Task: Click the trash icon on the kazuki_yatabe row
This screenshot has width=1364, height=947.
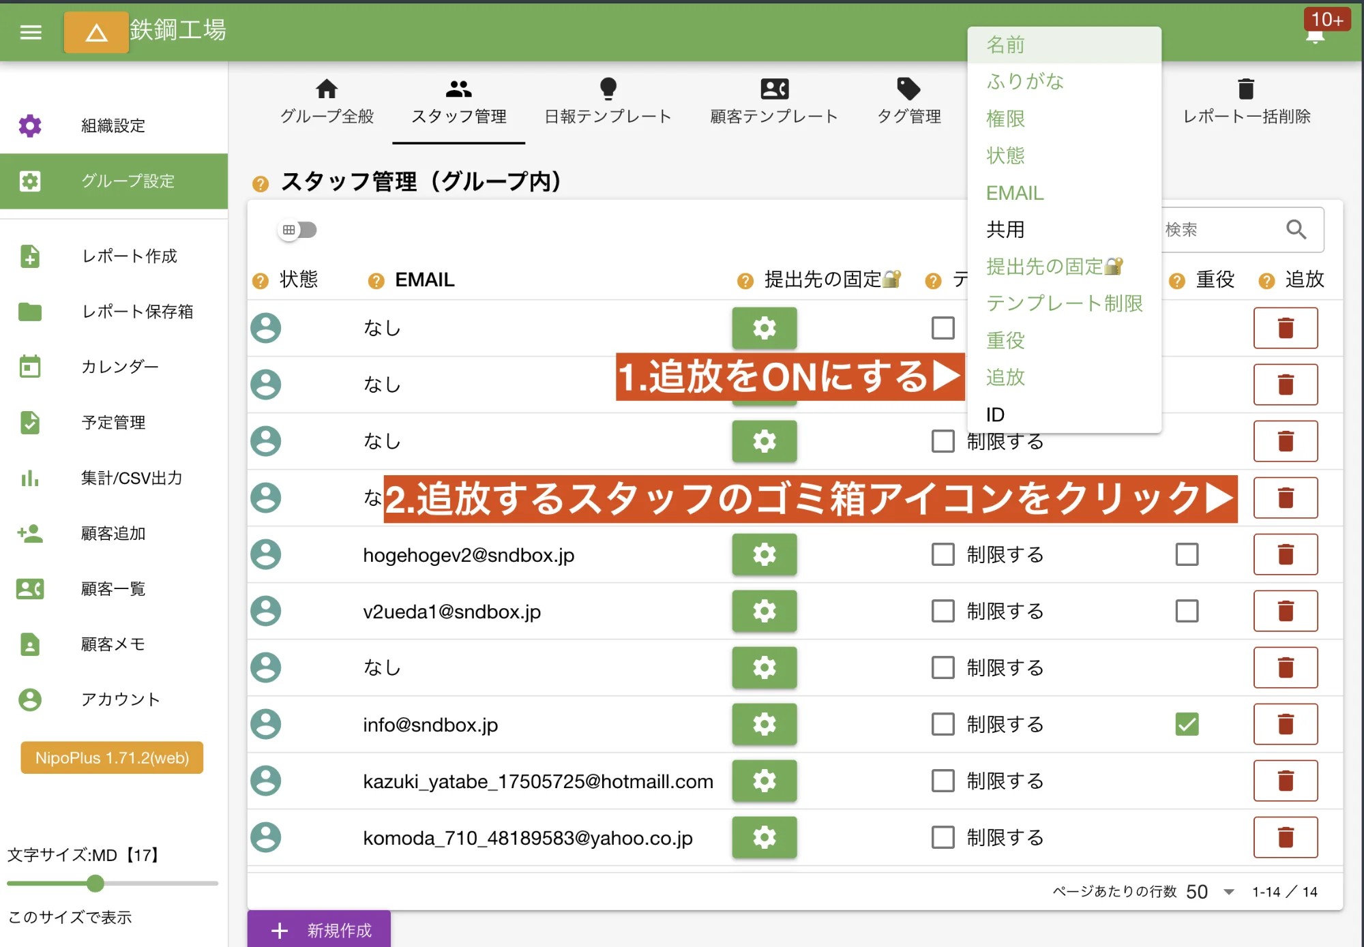Action: tap(1285, 781)
